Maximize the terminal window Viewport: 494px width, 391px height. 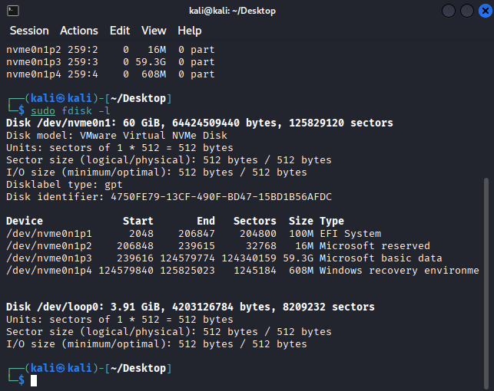point(466,11)
